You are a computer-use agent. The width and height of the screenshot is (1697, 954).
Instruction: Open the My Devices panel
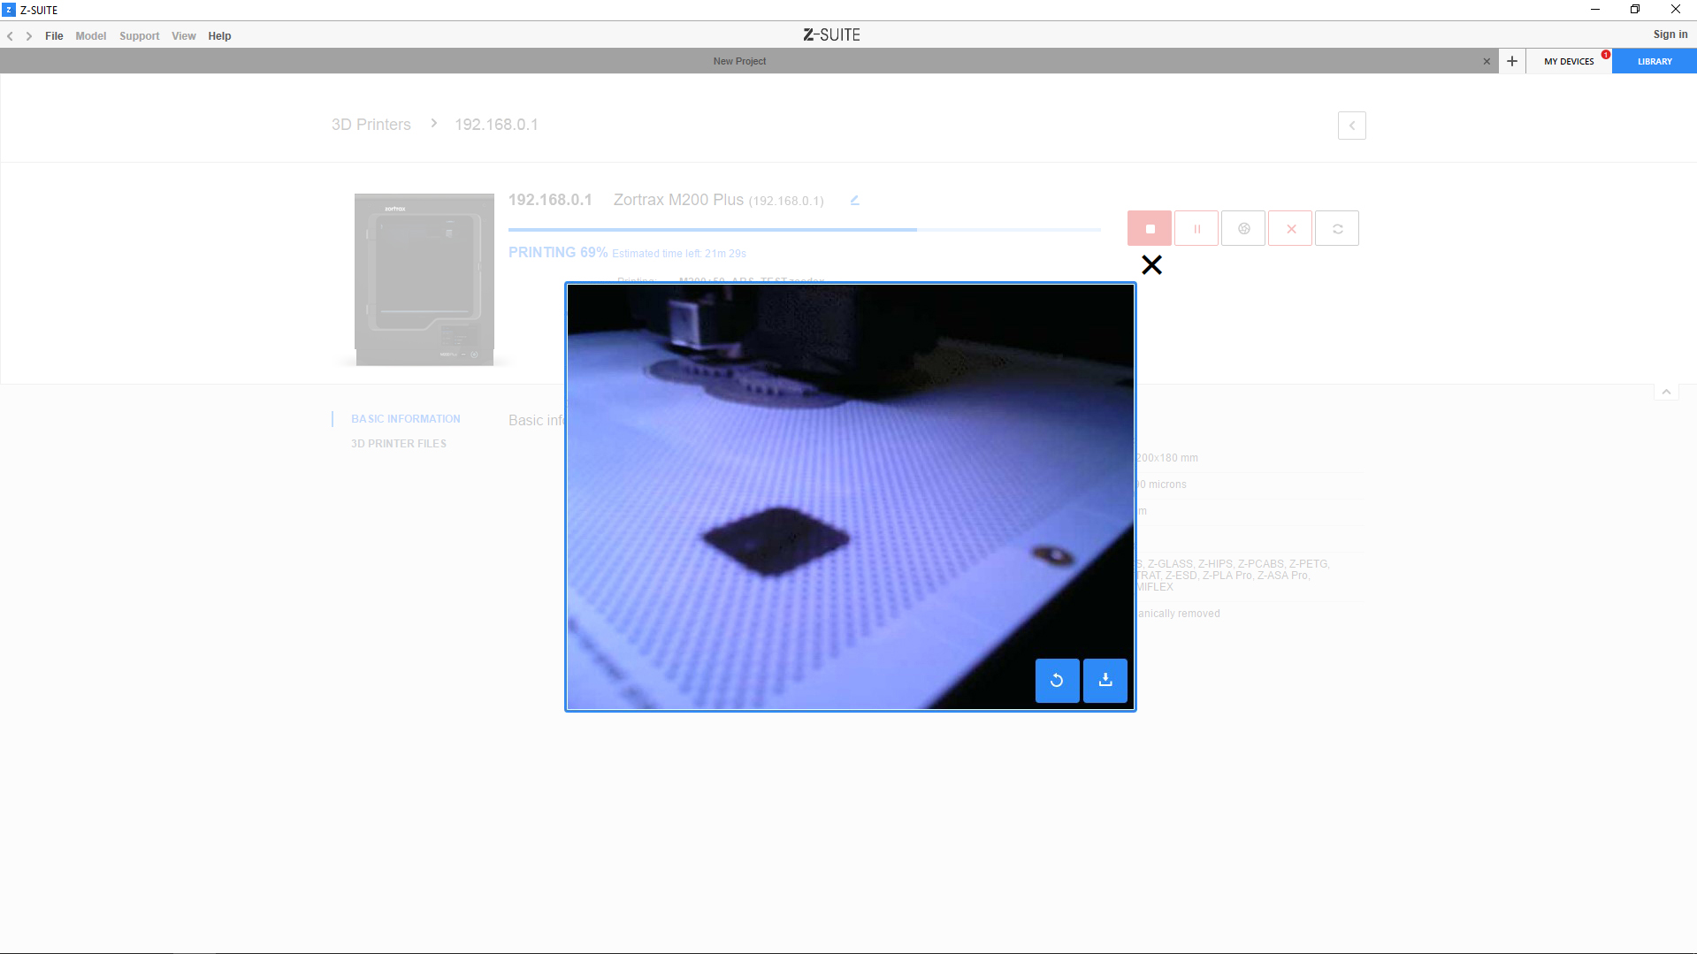tap(1569, 61)
